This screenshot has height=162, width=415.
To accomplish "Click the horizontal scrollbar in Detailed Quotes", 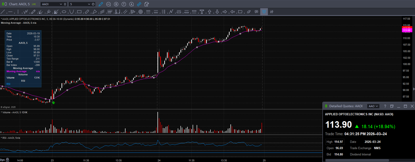I will click(x=358, y=160).
